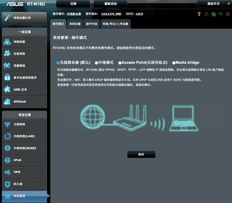Open the parental control lock icon
This screenshot has height=203, width=232.
click(7, 77)
